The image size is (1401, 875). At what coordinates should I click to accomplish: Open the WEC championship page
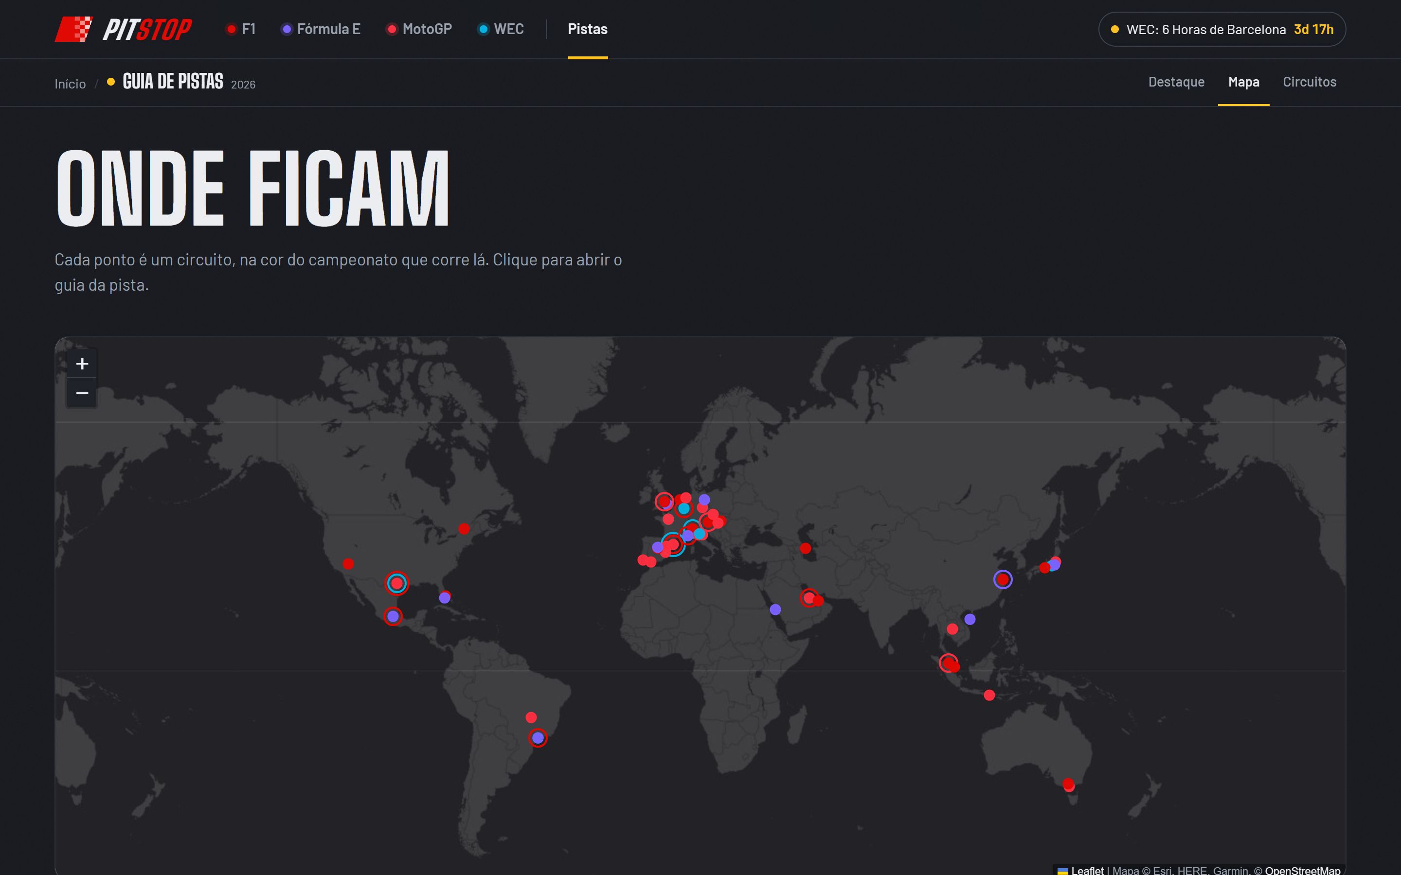coord(501,29)
